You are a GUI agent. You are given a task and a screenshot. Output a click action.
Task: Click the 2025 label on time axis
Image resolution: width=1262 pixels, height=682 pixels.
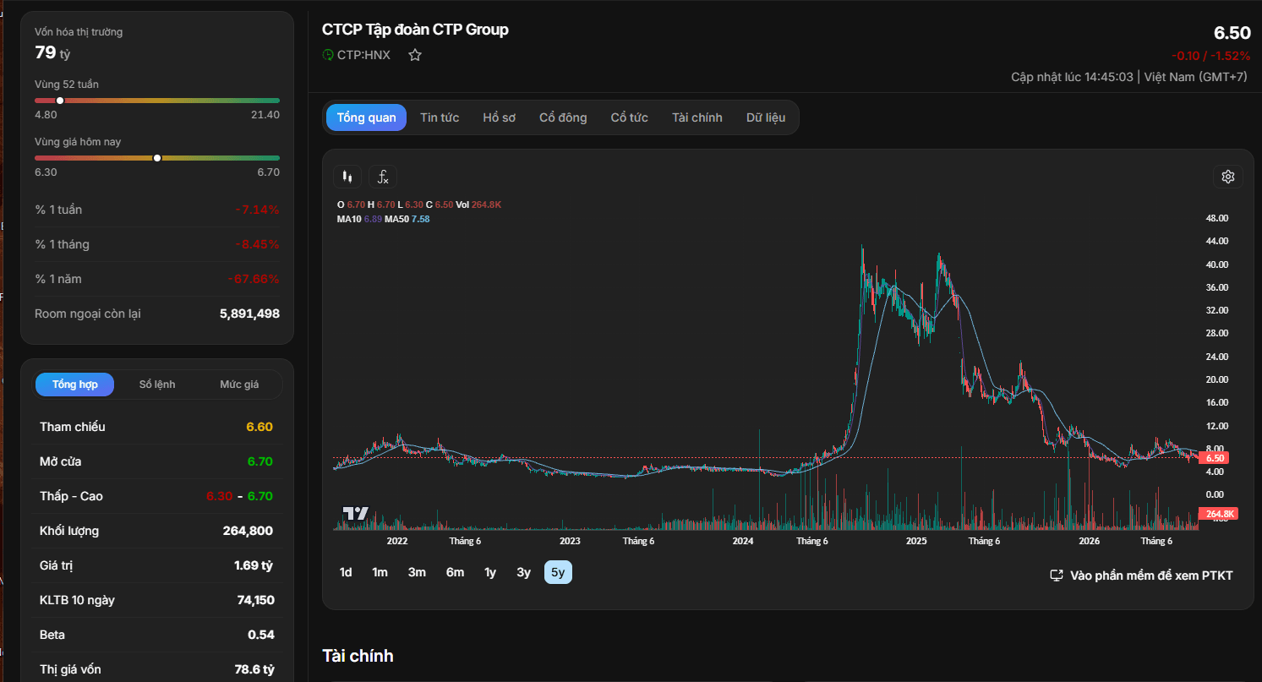point(916,541)
